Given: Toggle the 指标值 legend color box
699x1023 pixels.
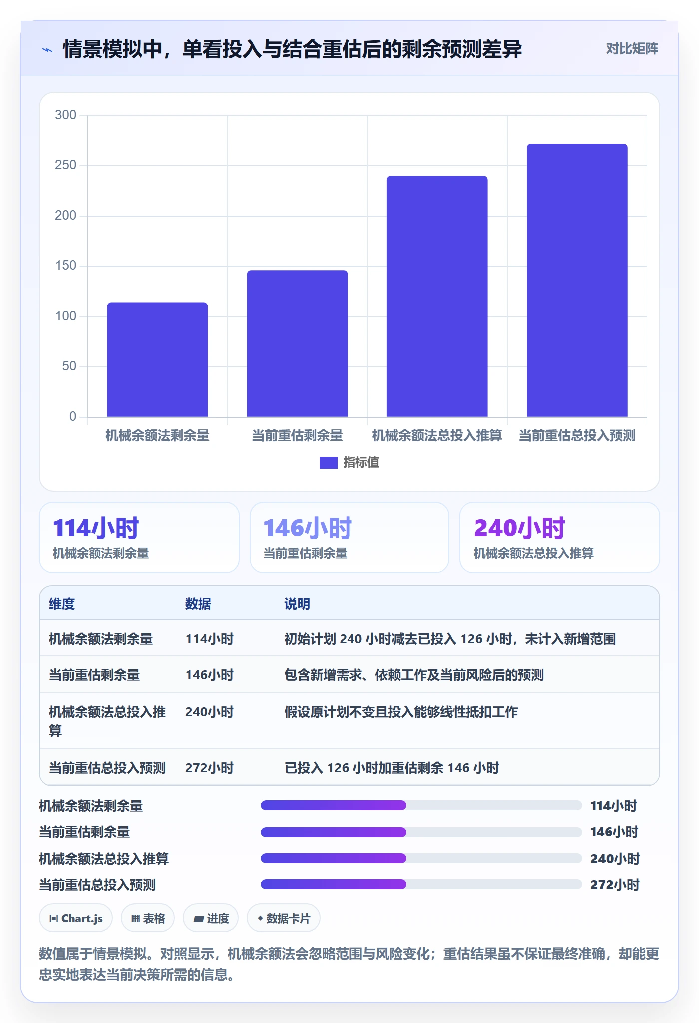Looking at the screenshot, I should click(x=328, y=463).
